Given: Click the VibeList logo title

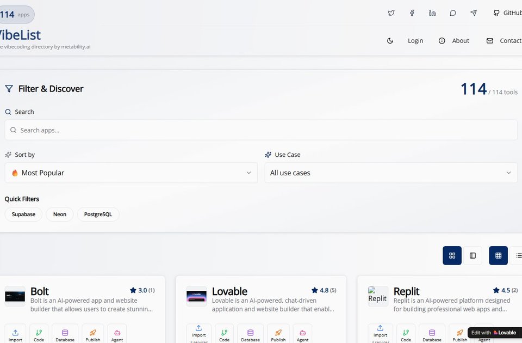Looking at the screenshot, I should coord(20,35).
